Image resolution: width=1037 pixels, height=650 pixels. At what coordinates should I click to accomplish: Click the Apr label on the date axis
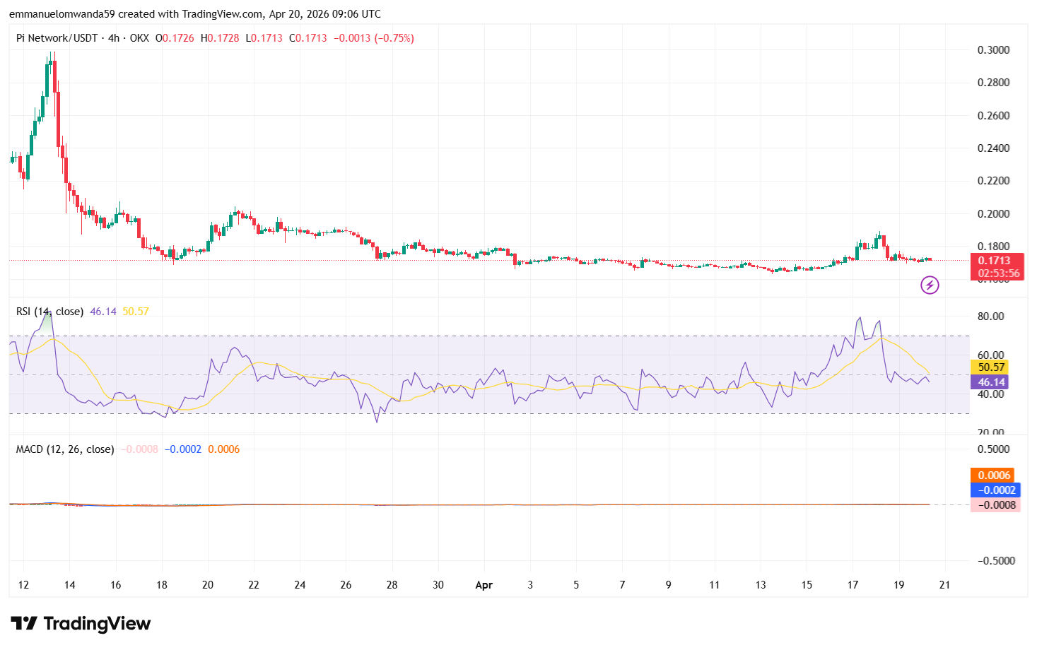pos(484,585)
